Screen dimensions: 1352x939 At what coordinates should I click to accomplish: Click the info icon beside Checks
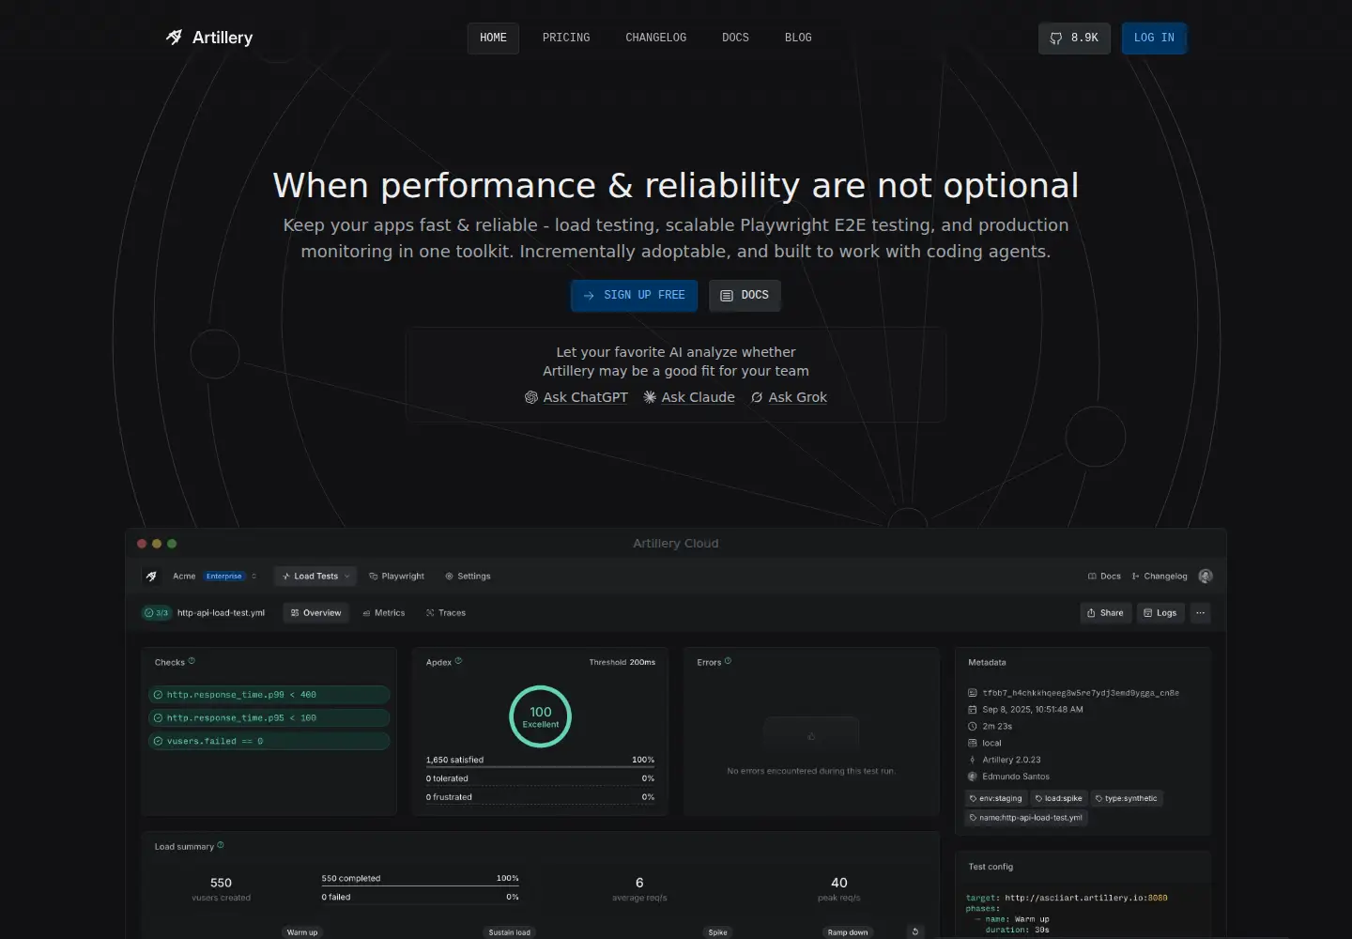pos(192,661)
